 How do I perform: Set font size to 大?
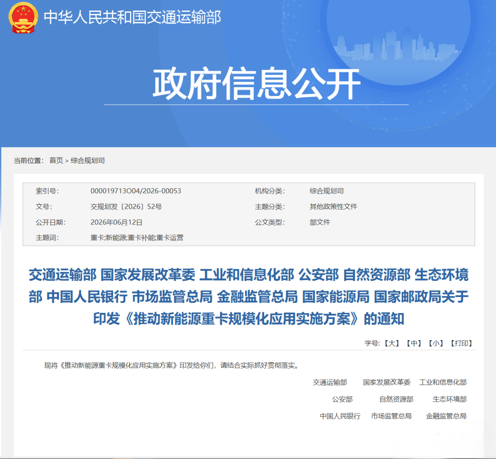(x=391, y=343)
